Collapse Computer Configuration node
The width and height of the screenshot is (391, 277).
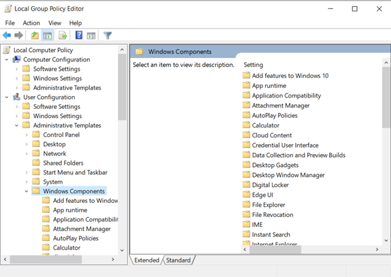click(7, 59)
